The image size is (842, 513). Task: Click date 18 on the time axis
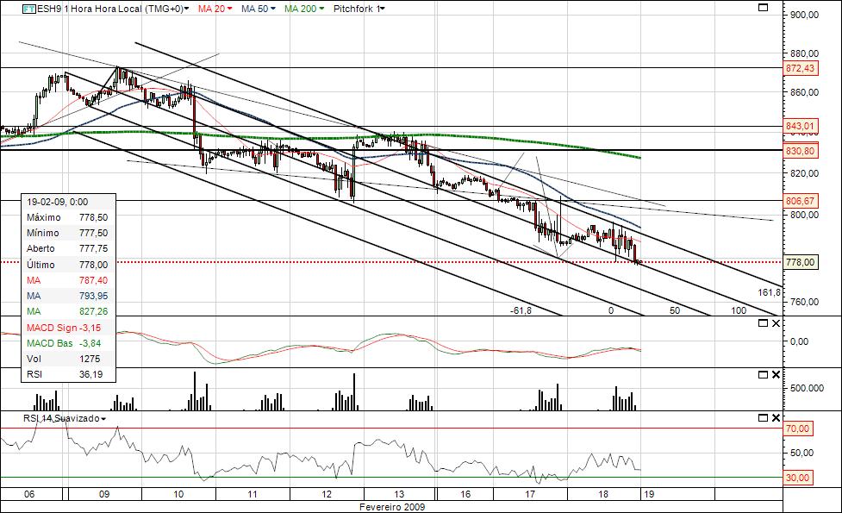(603, 494)
